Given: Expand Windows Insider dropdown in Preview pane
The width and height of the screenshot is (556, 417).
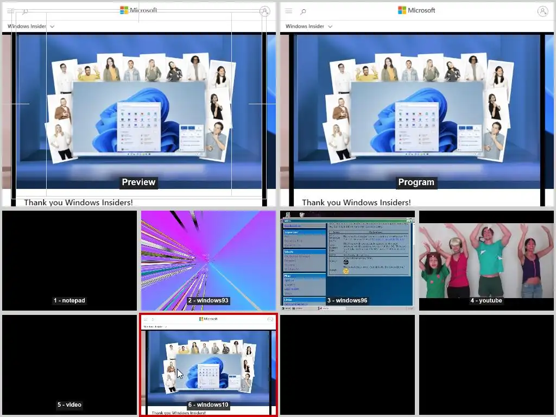Looking at the screenshot, I should pos(31,26).
